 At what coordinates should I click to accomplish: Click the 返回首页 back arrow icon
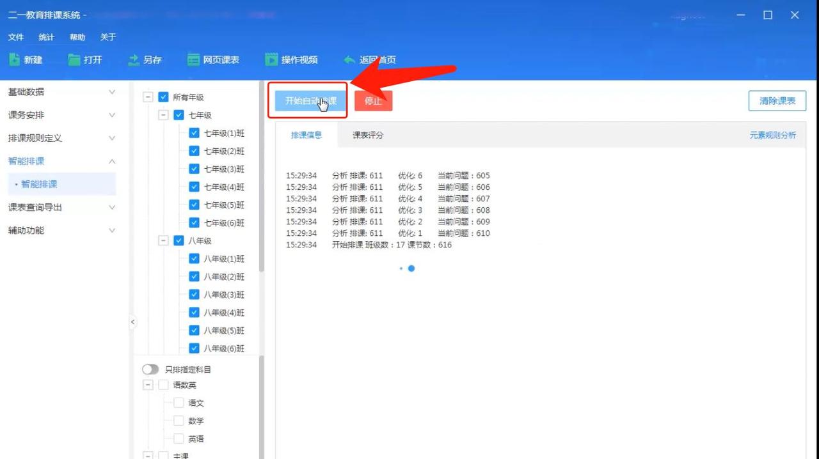click(x=349, y=59)
